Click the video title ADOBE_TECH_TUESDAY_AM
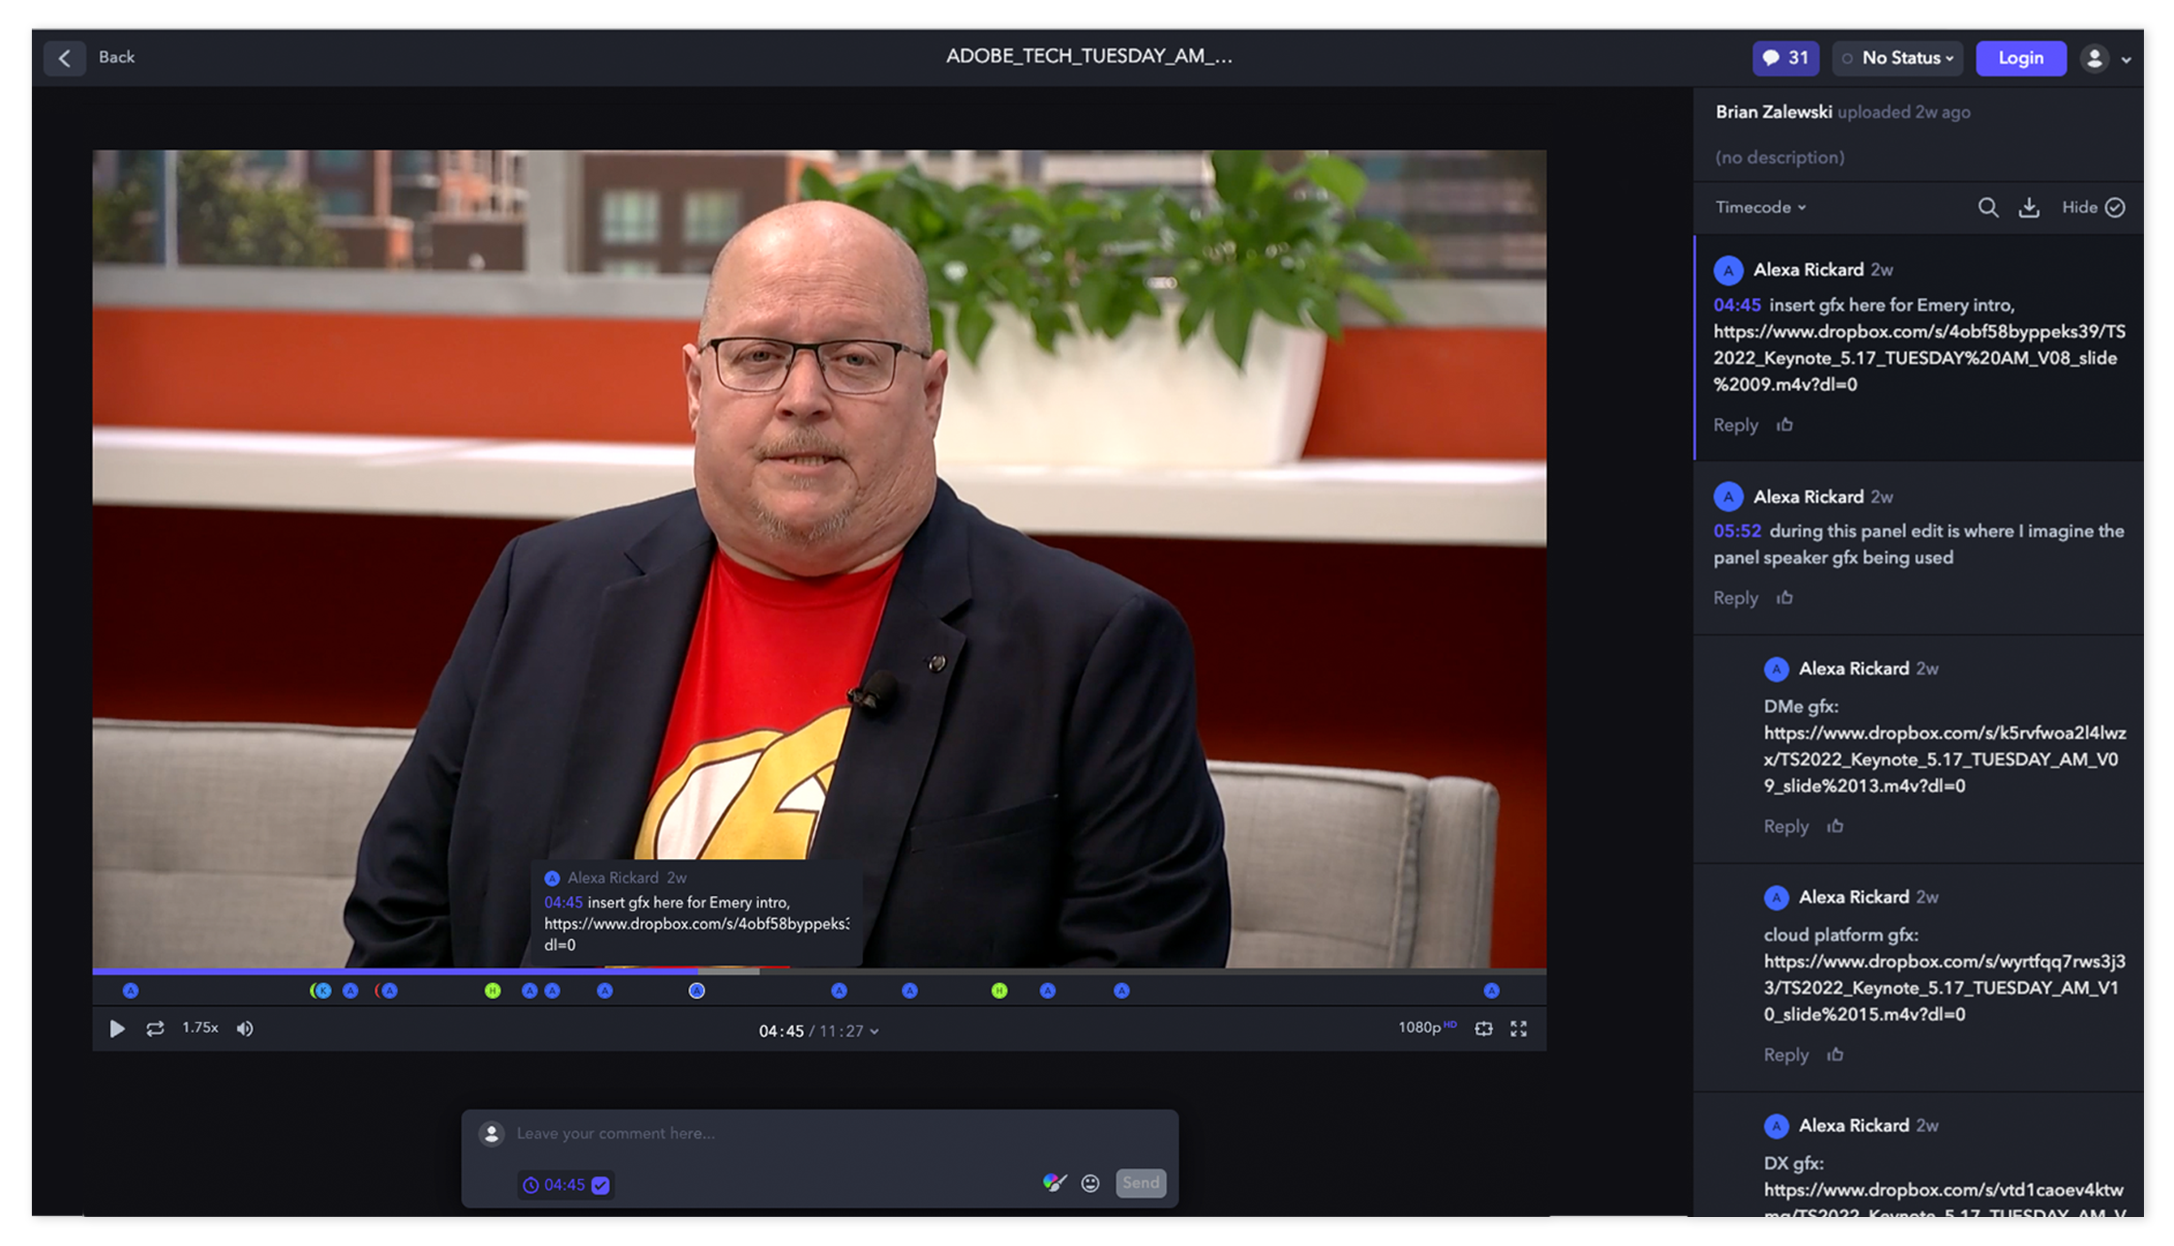 click(1088, 57)
